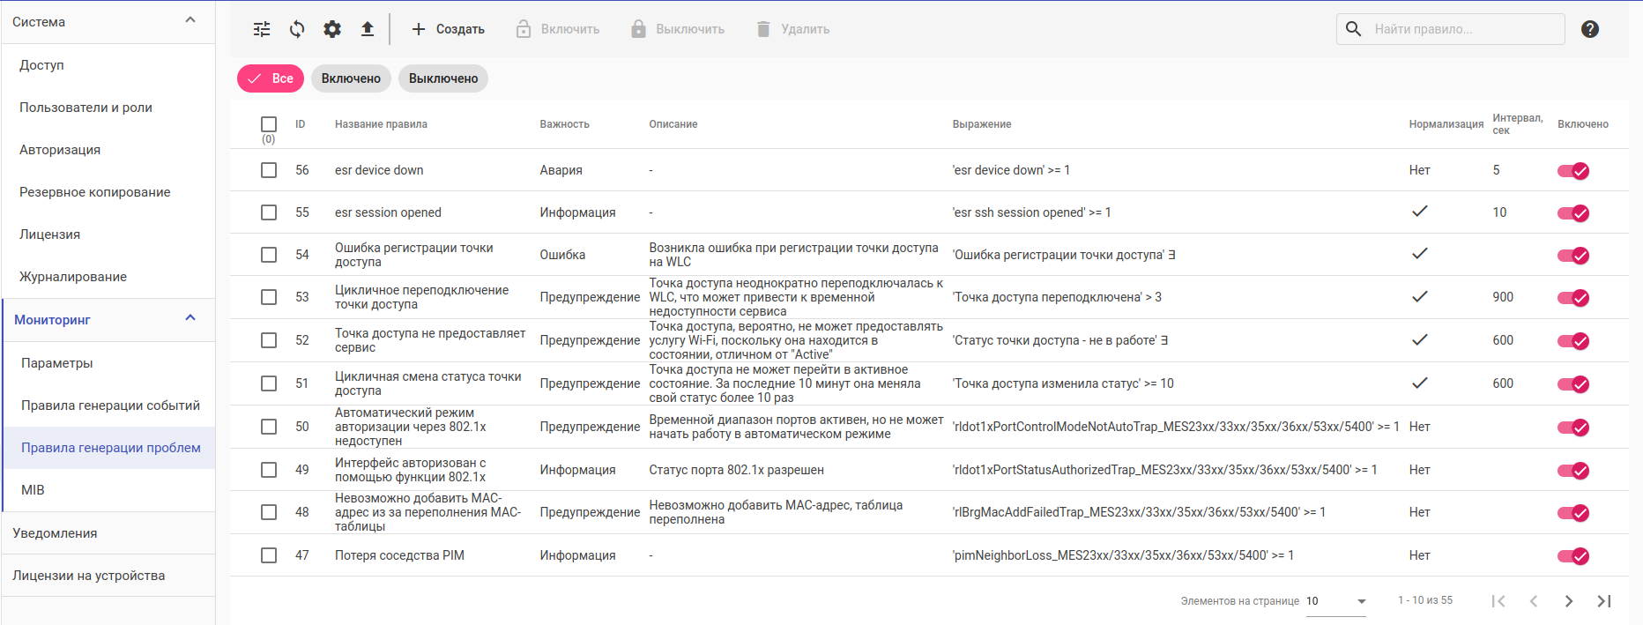This screenshot has width=1643, height=625.
Task: Click the search magnifier icon
Action: tap(1354, 29)
